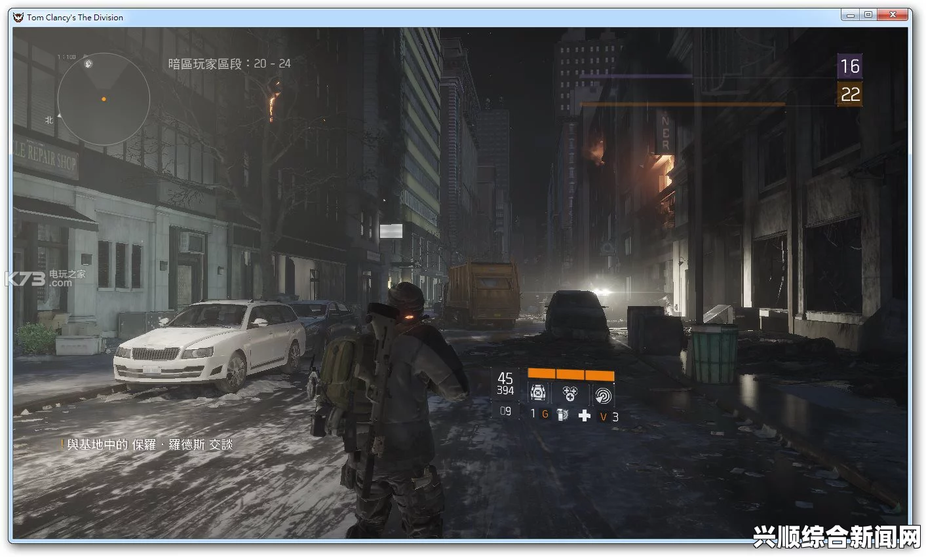Click the objective marker icon on minimap

[88, 64]
